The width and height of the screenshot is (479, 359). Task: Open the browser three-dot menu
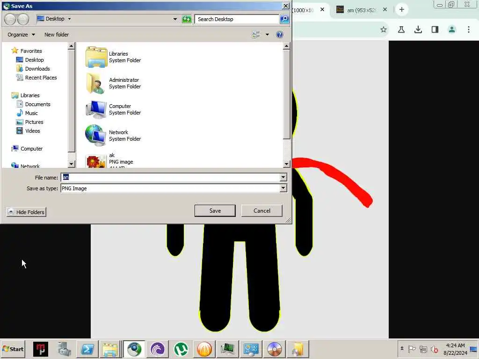[x=468, y=29]
